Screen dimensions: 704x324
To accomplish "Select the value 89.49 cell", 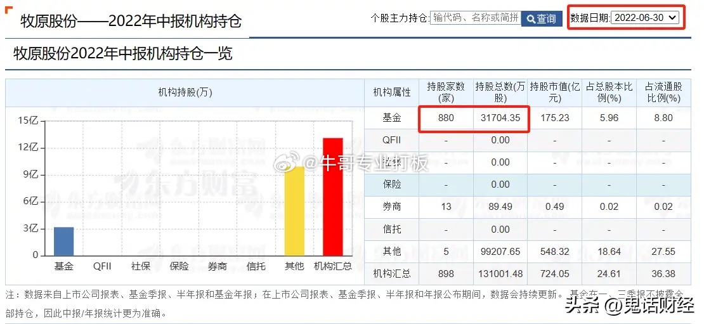I will [x=500, y=207].
